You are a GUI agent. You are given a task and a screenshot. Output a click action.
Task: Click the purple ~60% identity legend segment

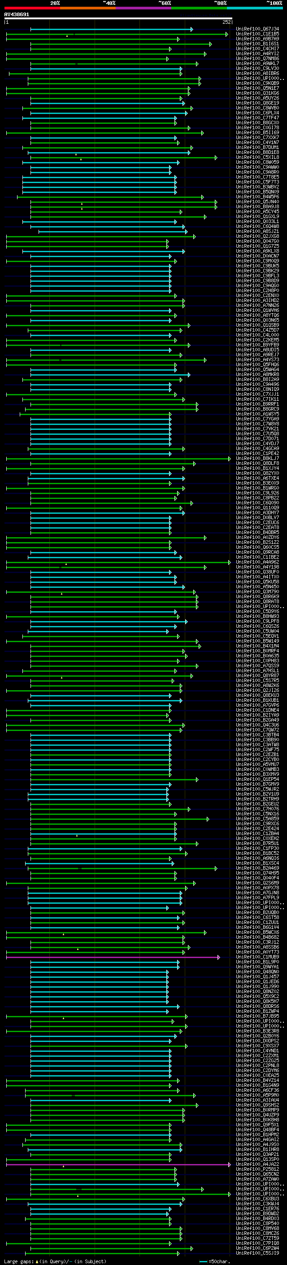[144, 8]
